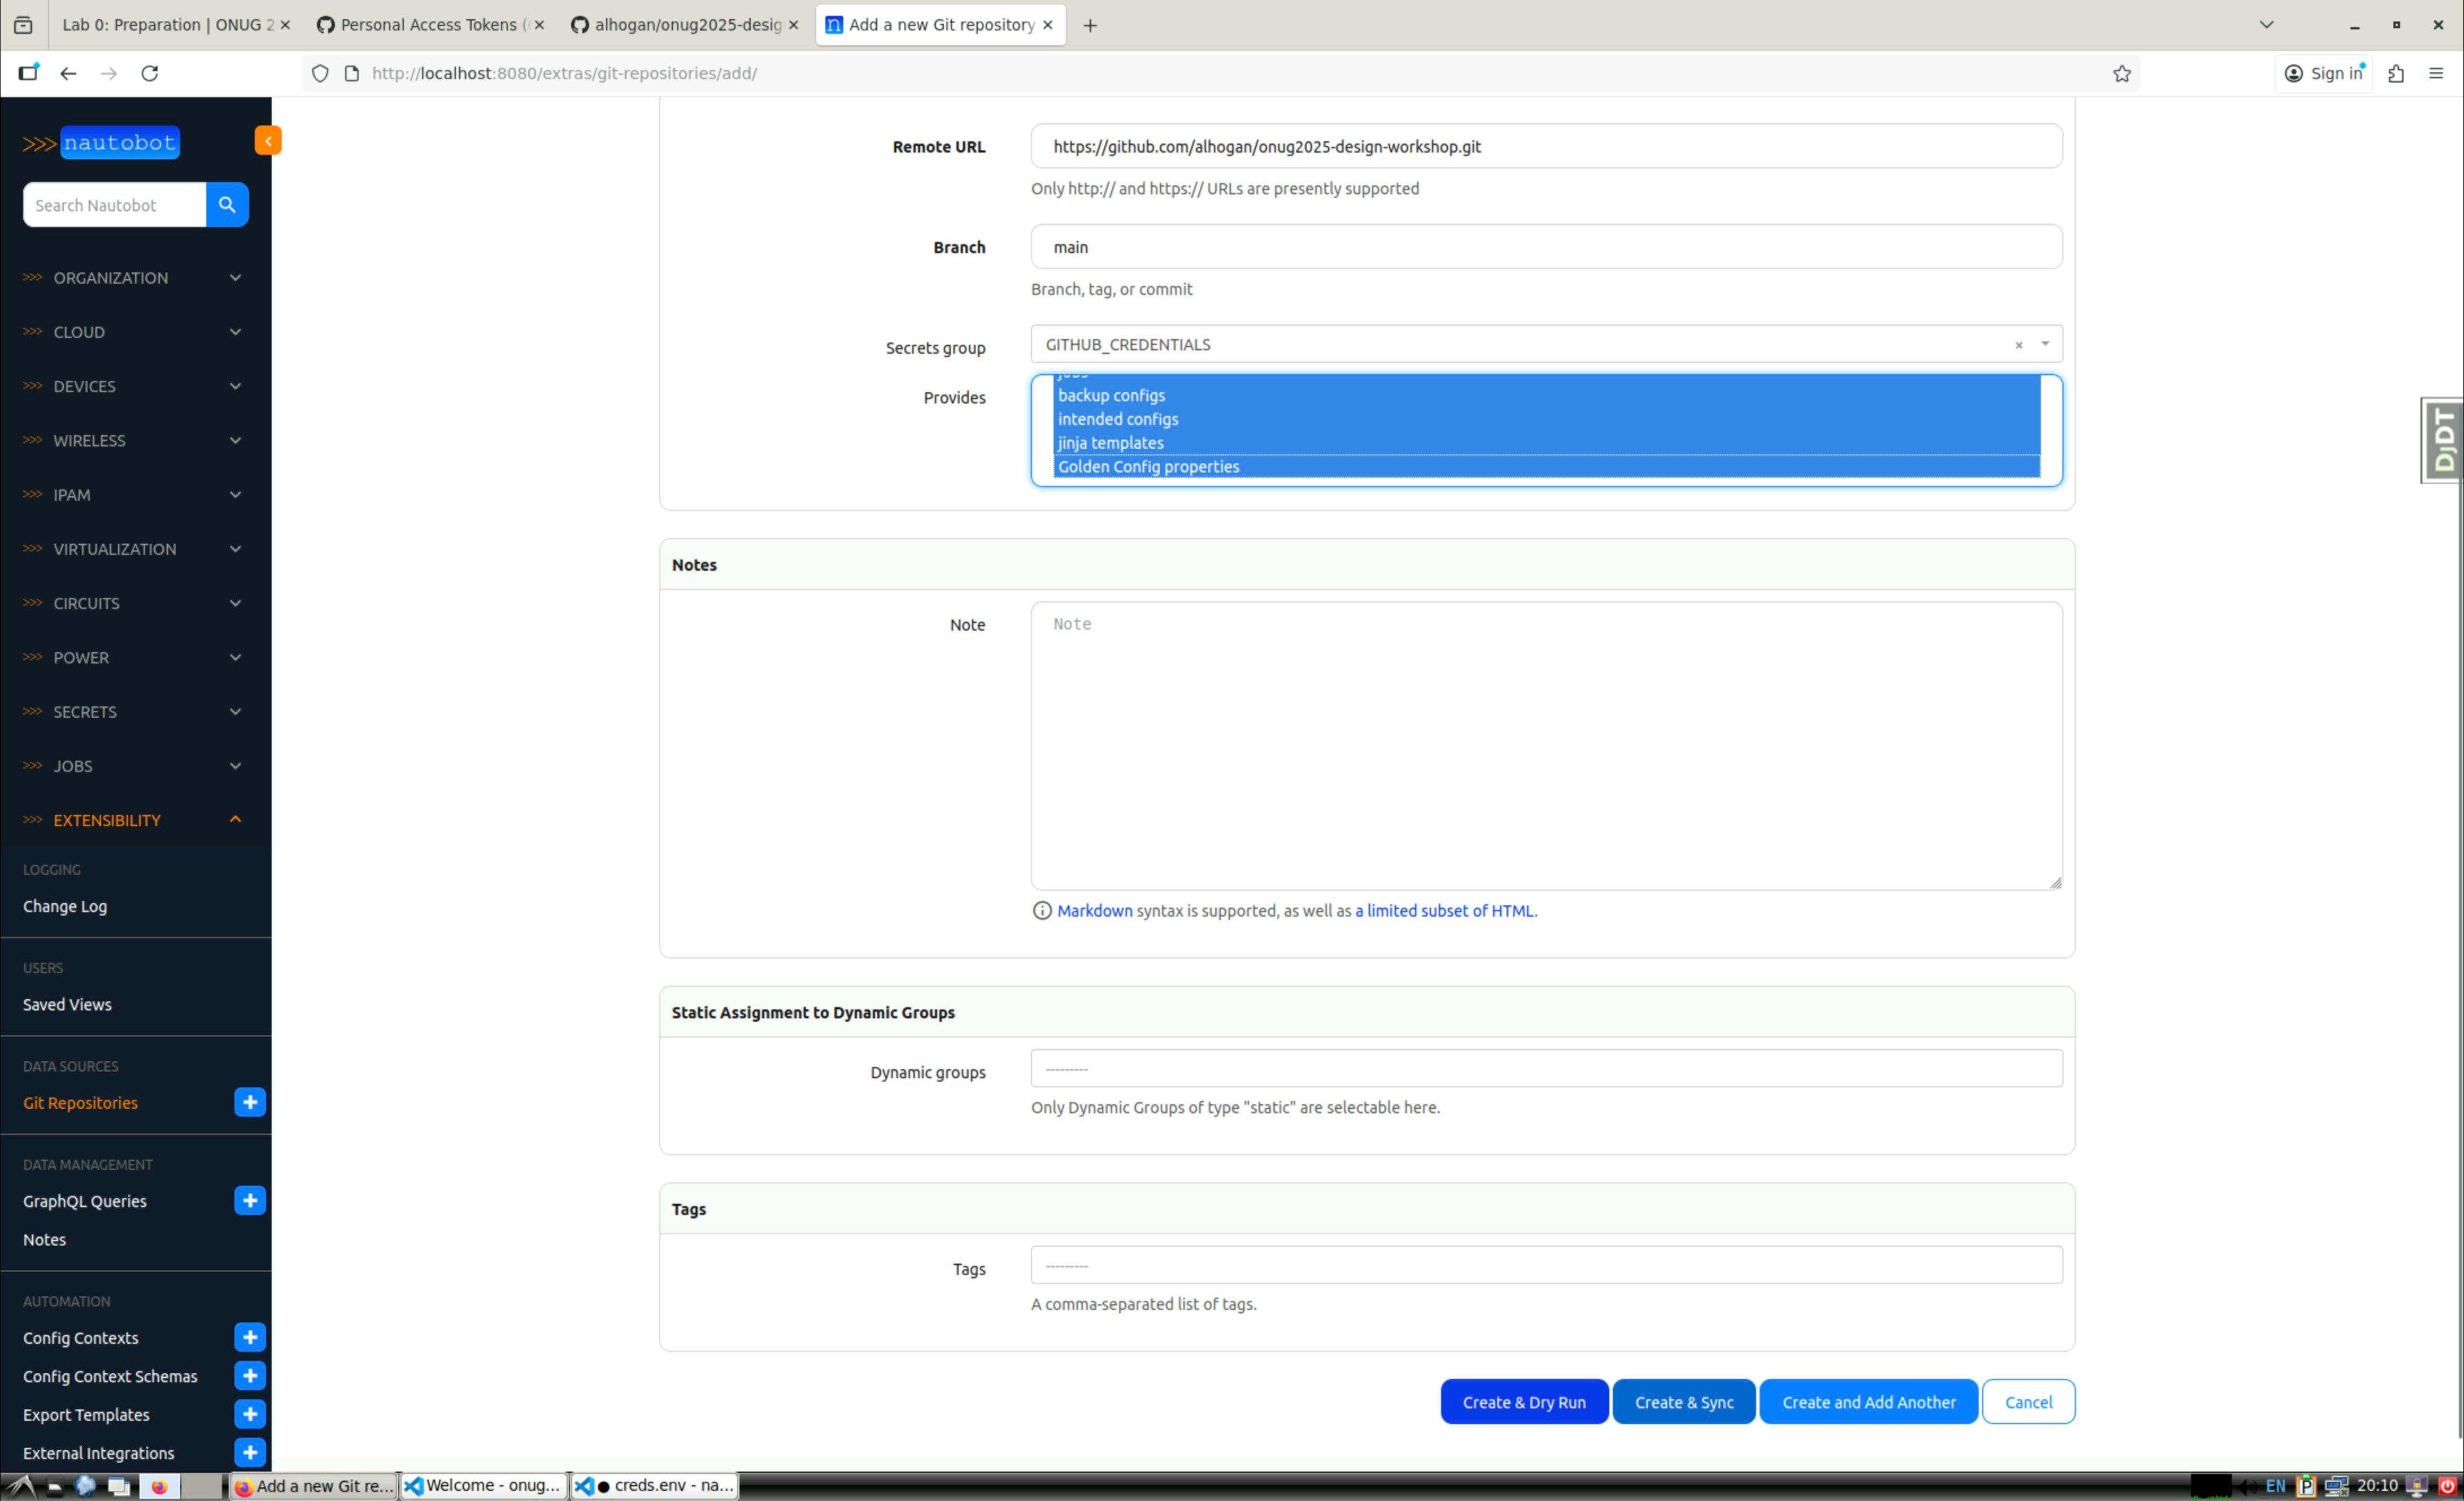Add Git Repository via plus icon

click(x=249, y=1102)
